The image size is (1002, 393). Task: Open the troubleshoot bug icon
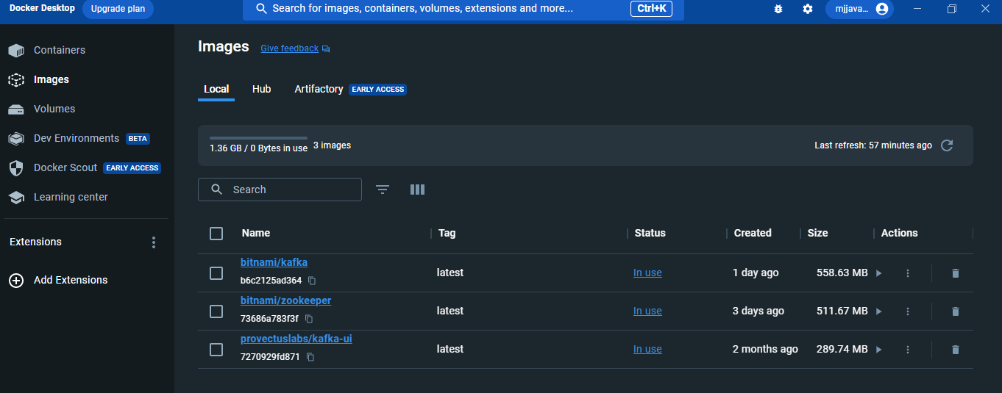click(x=778, y=9)
